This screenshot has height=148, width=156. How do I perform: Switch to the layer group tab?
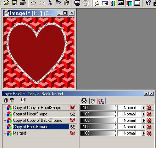(x=101, y=101)
